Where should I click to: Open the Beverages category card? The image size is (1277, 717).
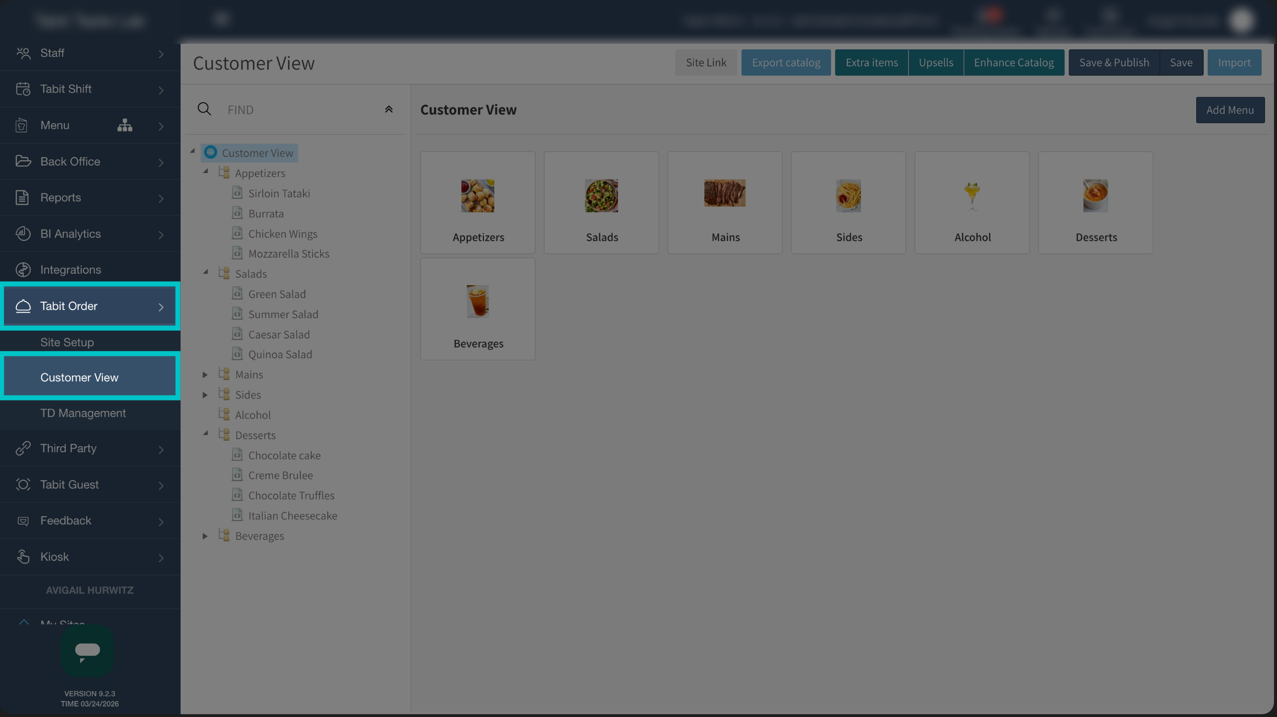click(477, 309)
